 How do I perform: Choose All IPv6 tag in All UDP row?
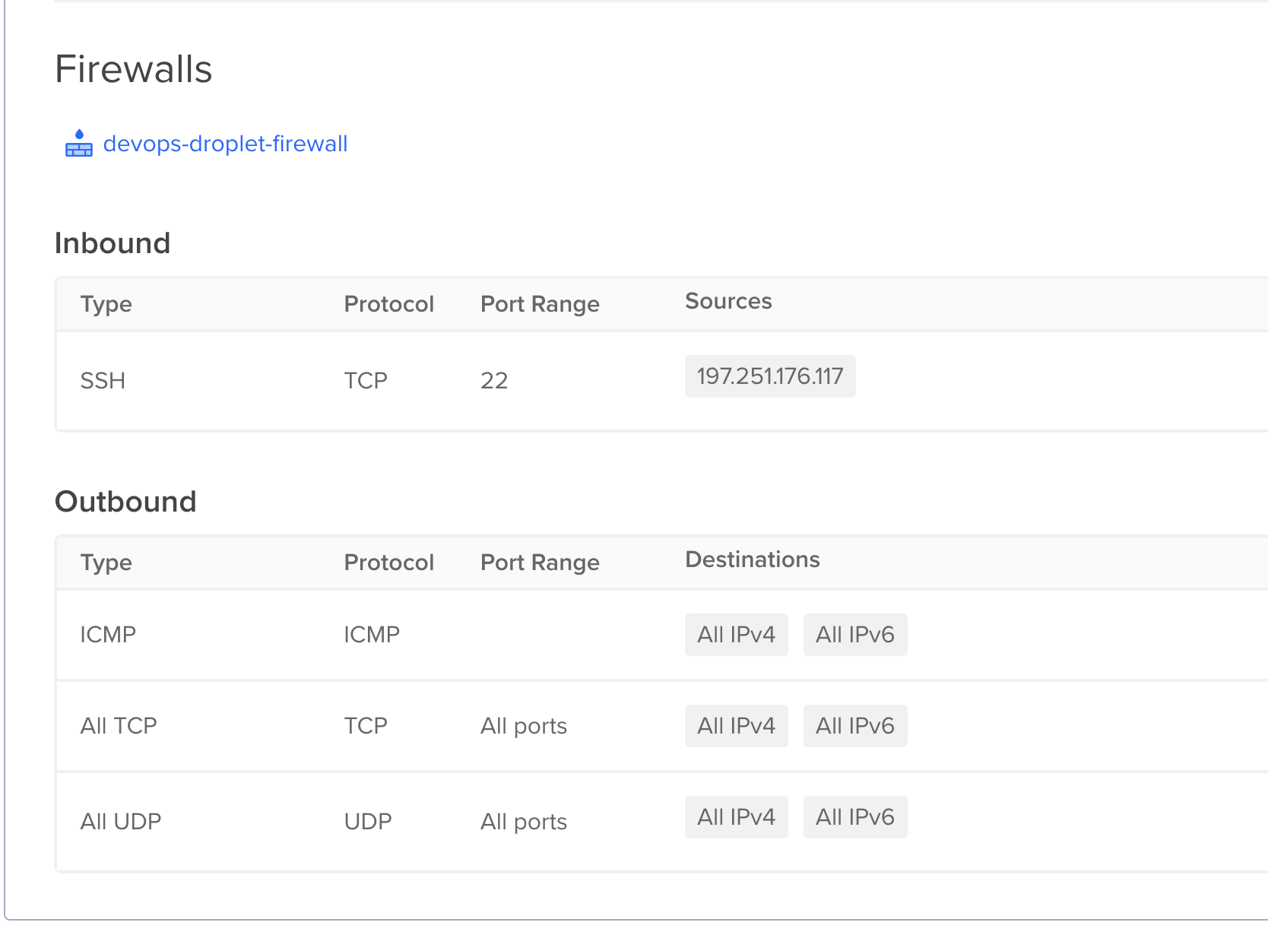(854, 817)
